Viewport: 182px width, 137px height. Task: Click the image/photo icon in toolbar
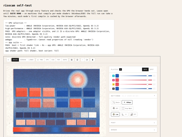(71, 60)
